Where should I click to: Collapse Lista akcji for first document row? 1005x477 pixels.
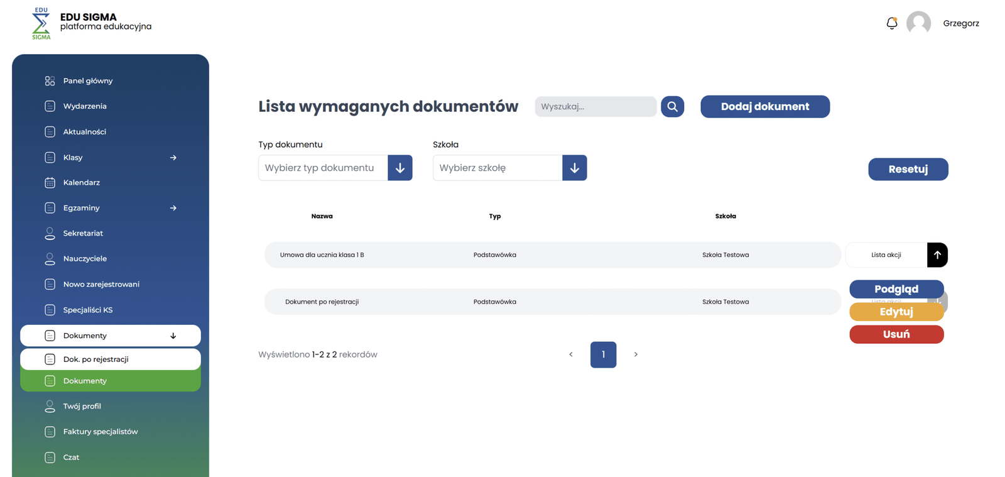tap(937, 255)
